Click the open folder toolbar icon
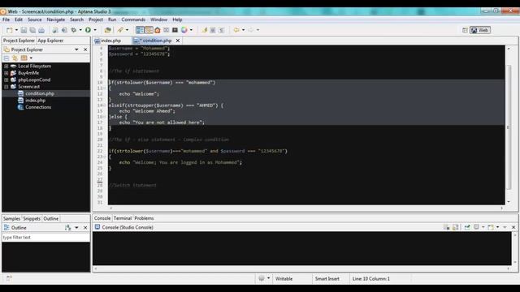Viewport: 520px width, 292px height. pyautogui.click(x=107, y=30)
